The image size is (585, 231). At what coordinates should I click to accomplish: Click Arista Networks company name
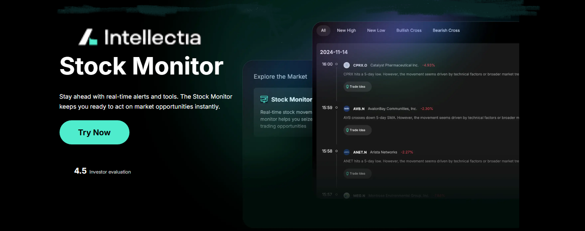point(383,152)
